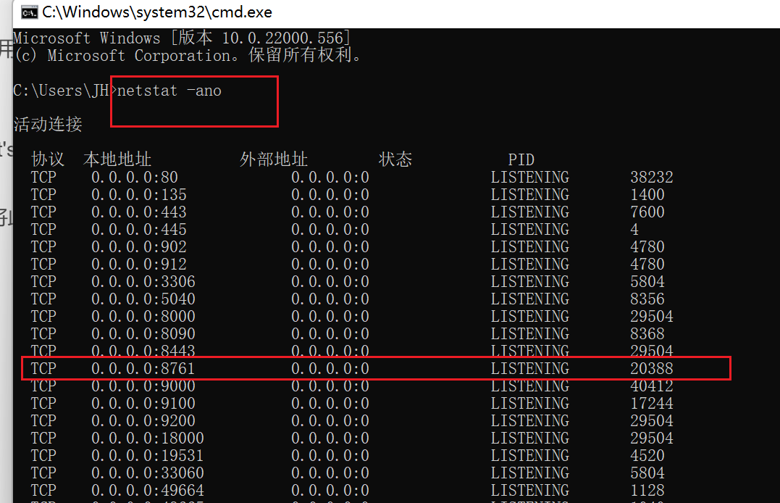Click PID 29504 in the port 8000 row
This screenshot has width=780, height=503.
pos(652,317)
